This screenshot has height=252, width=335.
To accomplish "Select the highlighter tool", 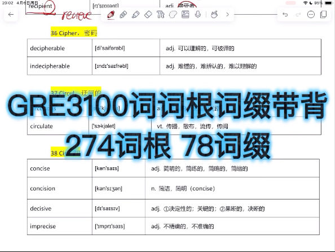I will click(136, 15).
